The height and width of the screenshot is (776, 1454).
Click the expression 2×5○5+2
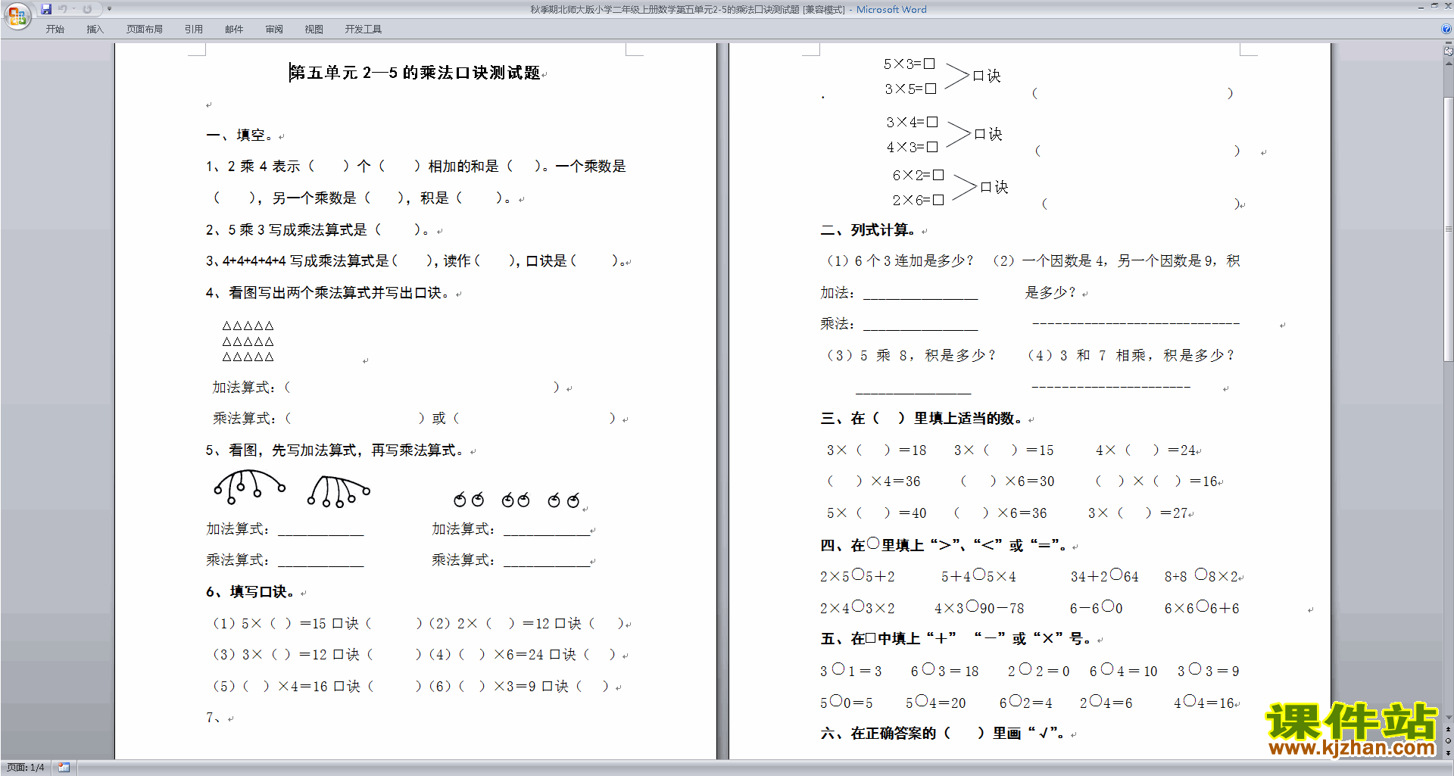(x=857, y=576)
